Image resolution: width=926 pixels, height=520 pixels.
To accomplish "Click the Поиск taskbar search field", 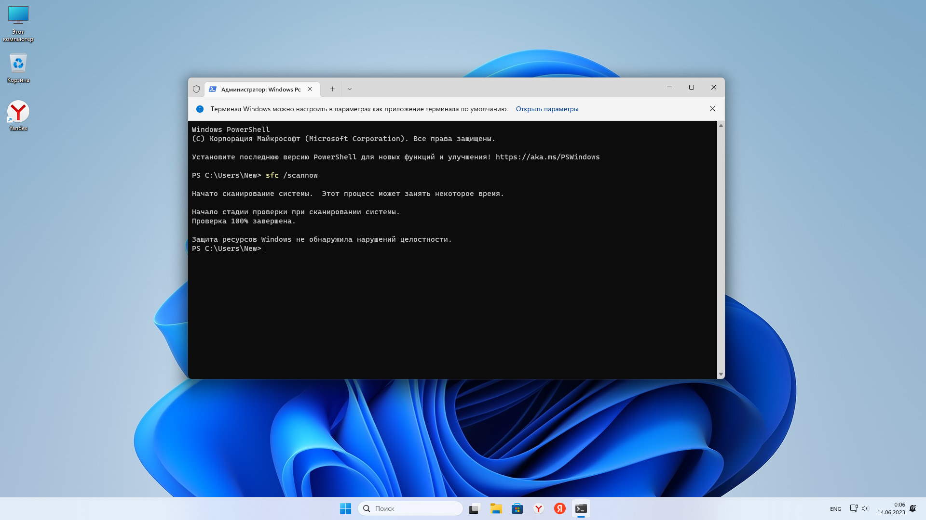I will click(x=410, y=508).
